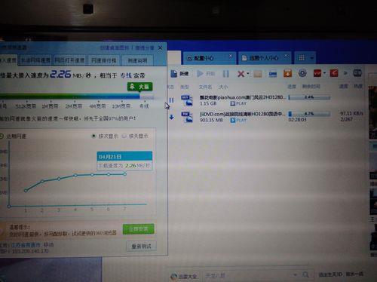The image size is (377, 282).
Task: Click the data point 7 on the speed chart
Action: coord(125,173)
